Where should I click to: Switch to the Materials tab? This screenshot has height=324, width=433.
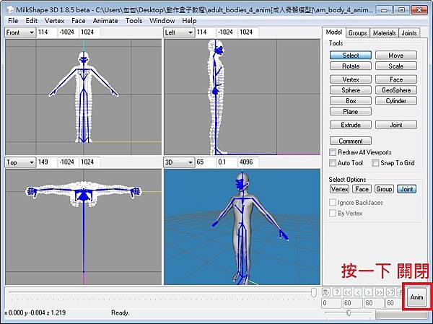pos(385,33)
